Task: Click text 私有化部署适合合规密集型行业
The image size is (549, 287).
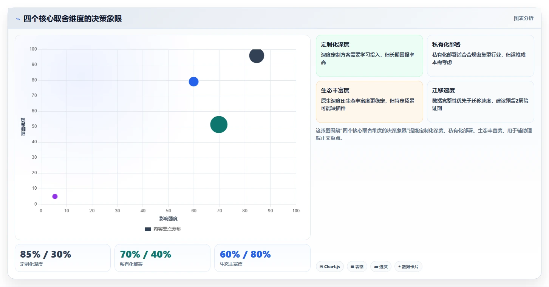Action: tap(466, 55)
